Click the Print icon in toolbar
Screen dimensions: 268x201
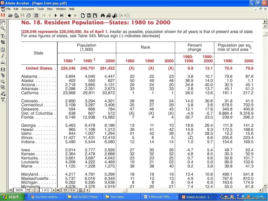[x=29, y=15]
